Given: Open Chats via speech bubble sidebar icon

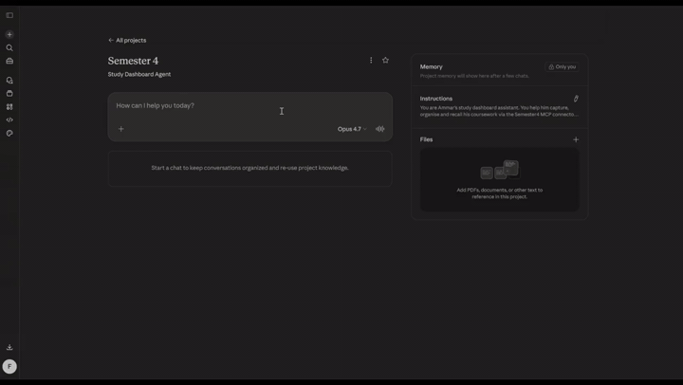Looking at the screenshot, I should point(9,81).
